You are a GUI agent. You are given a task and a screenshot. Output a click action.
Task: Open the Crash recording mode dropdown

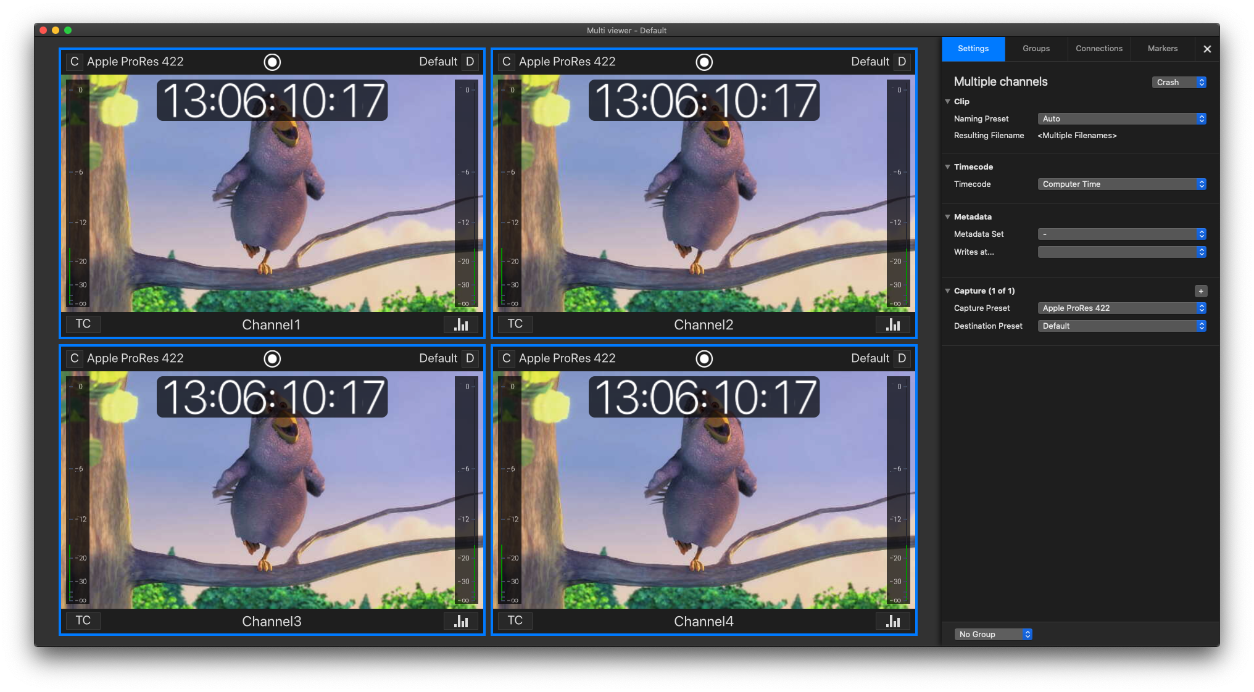[1179, 83]
